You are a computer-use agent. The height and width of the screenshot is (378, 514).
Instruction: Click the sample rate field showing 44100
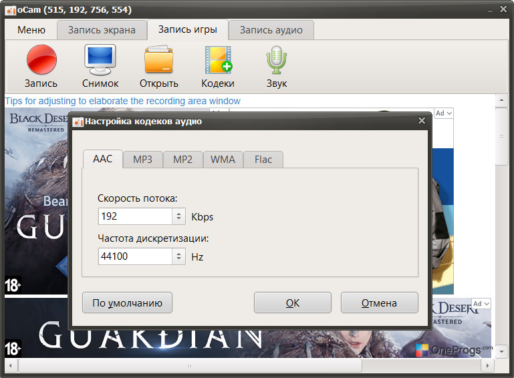pos(135,256)
